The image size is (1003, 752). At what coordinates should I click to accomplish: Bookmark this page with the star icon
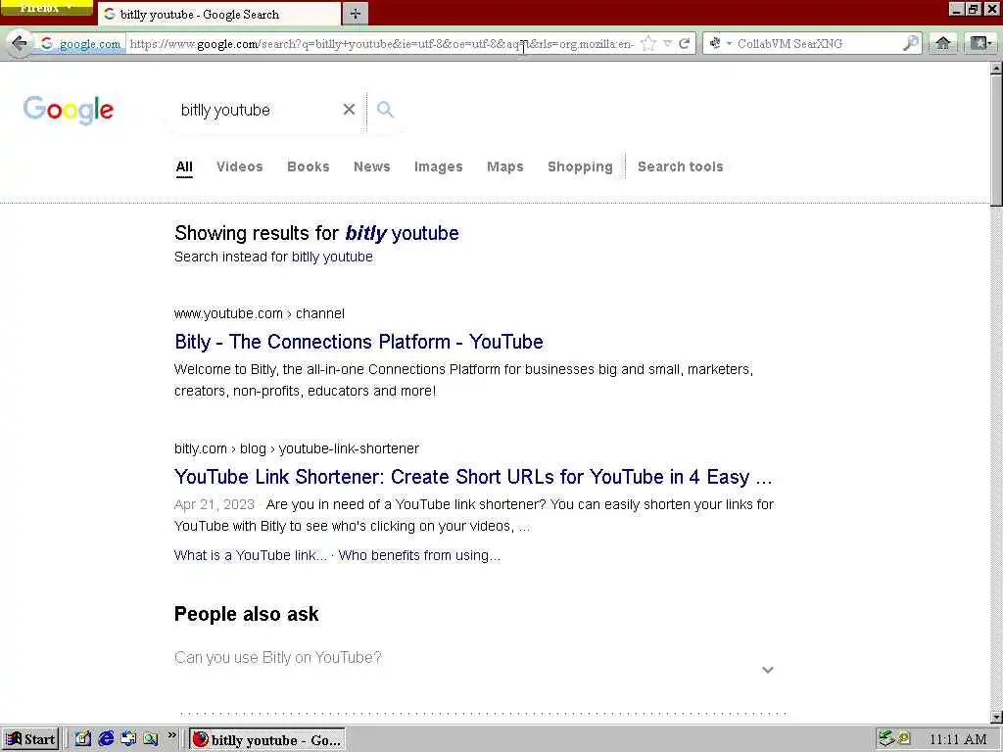[648, 43]
